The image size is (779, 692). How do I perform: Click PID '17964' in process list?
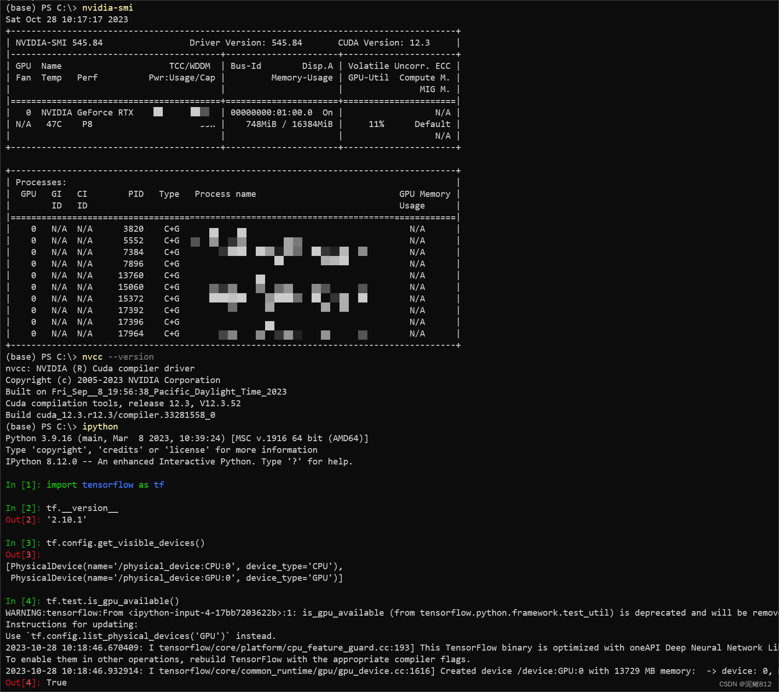(x=131, y=334)
